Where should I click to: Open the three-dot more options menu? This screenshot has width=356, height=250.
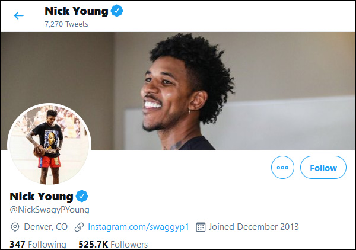tap(282, 168)
